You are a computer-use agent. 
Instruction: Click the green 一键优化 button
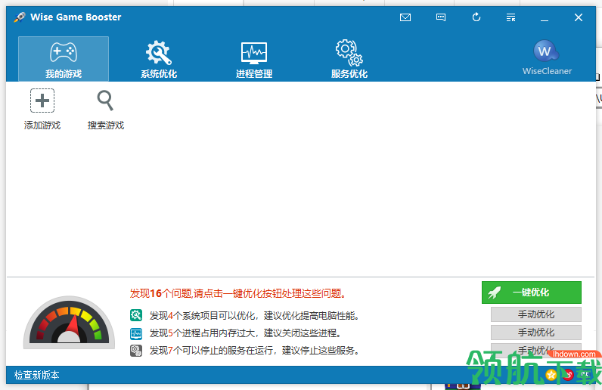[x=532, y=292]
